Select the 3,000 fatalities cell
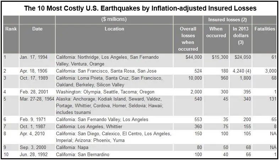Image resolution: width=279 pixels, height=160 pixels. 269,71
